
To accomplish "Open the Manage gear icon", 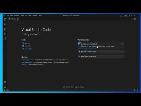I will [x=5, y=87].
